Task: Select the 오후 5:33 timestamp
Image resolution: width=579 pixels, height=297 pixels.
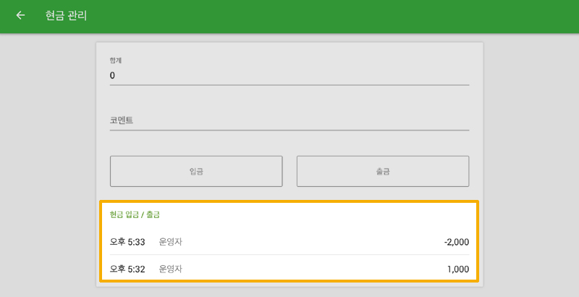Action: [127, 241]
